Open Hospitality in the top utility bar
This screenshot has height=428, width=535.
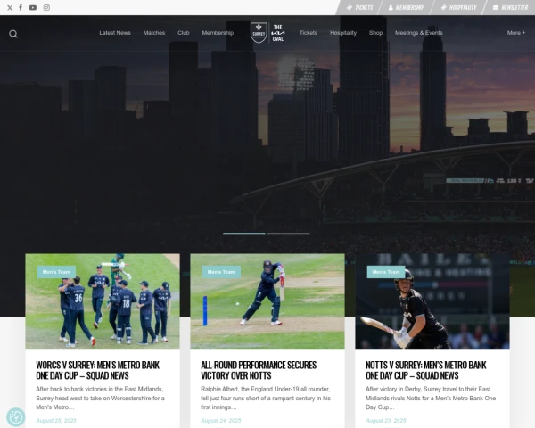coord(458,7)
